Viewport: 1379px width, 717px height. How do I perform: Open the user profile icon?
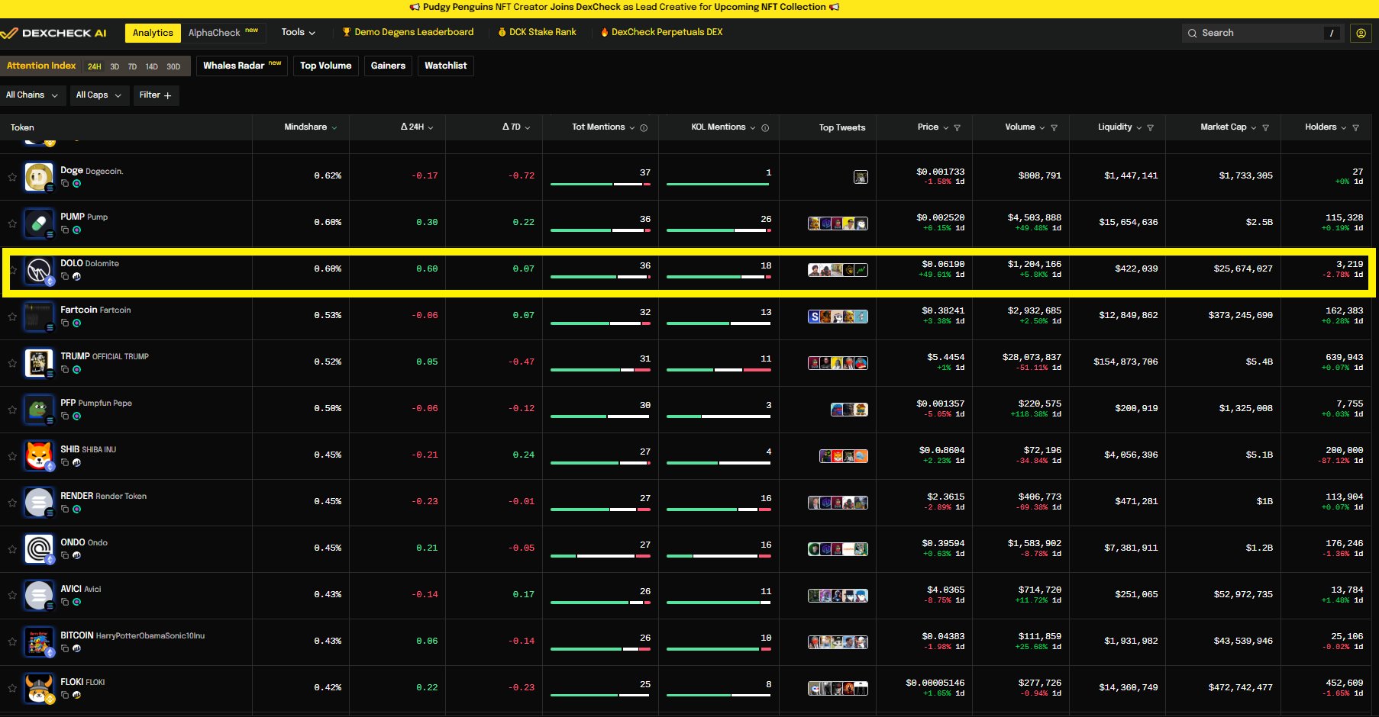point(1360,33)
